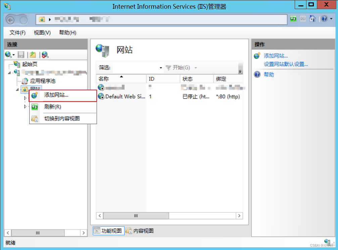The width and height of the screenshot is (338, 250).
Task: Open dropdown arrow beside 开始(G)
Action: click(x=196, y=68)
